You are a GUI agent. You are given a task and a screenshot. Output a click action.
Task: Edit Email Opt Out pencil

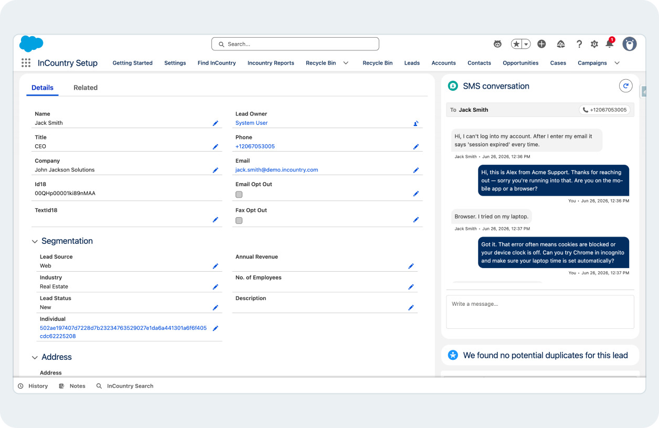coord(416,194)
